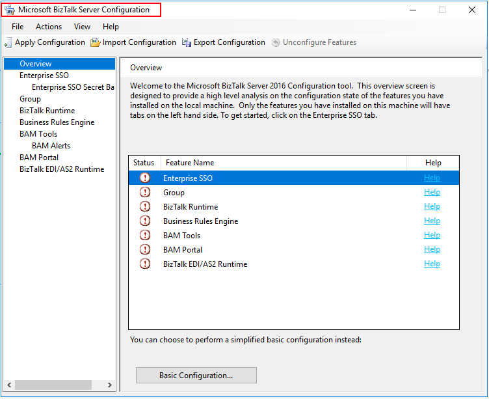The height and width of the screenshot is (399, 489).
Task: Select Overview in the left tree
Action: click(36, 64)
